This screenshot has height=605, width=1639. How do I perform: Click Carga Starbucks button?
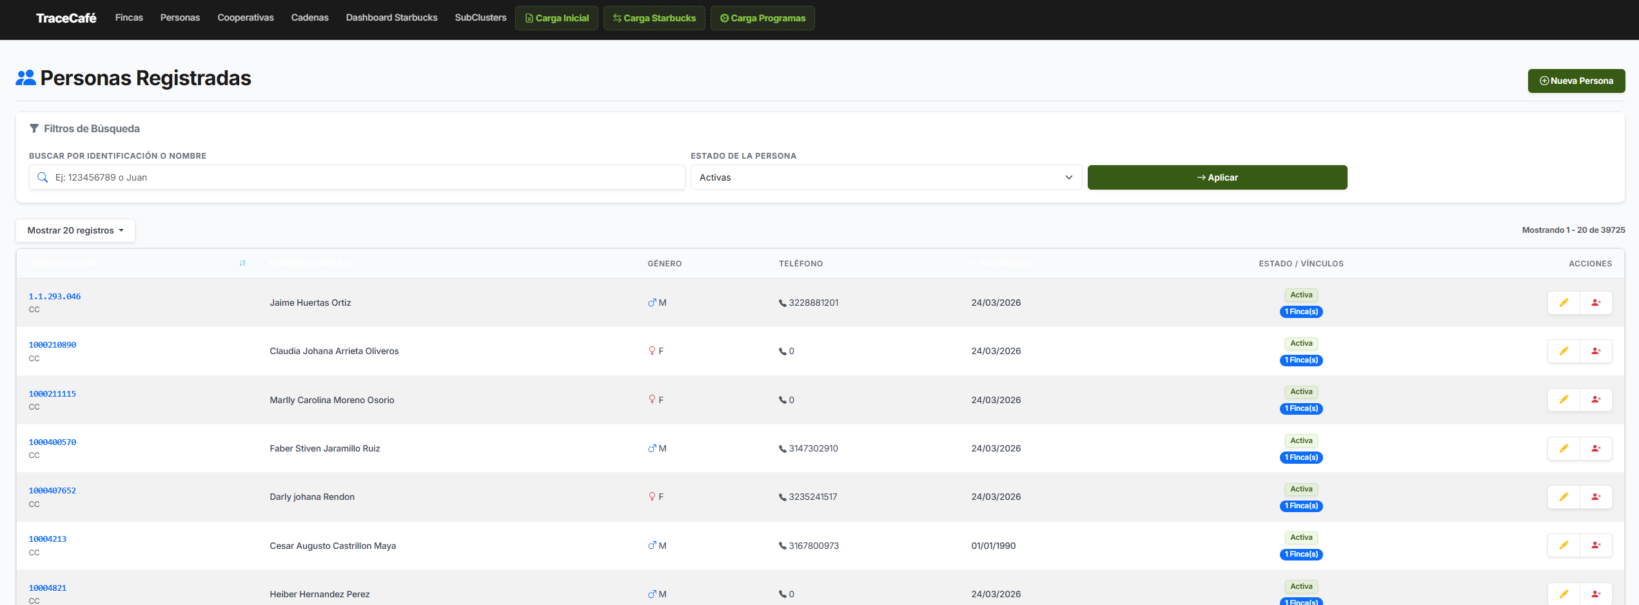pos(654,18)
